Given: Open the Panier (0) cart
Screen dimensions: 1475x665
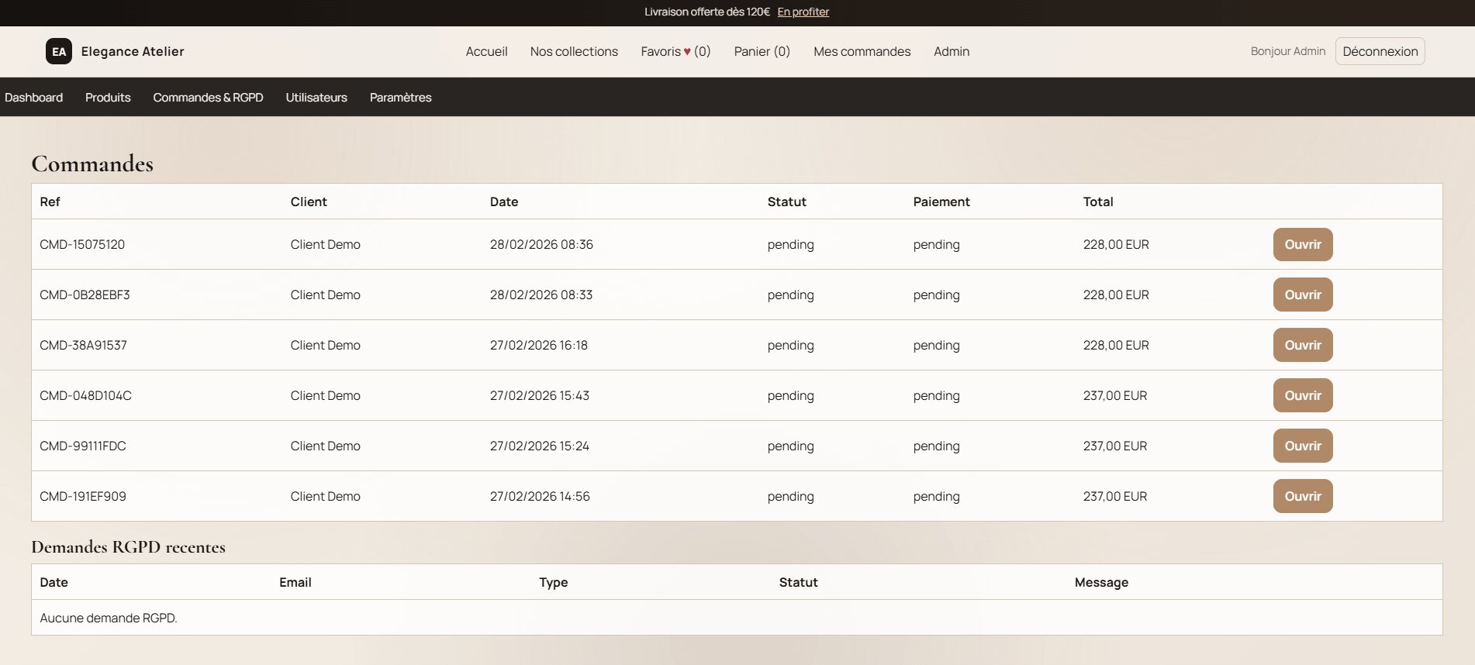Looking at the screenshot, I should (762, 51).
